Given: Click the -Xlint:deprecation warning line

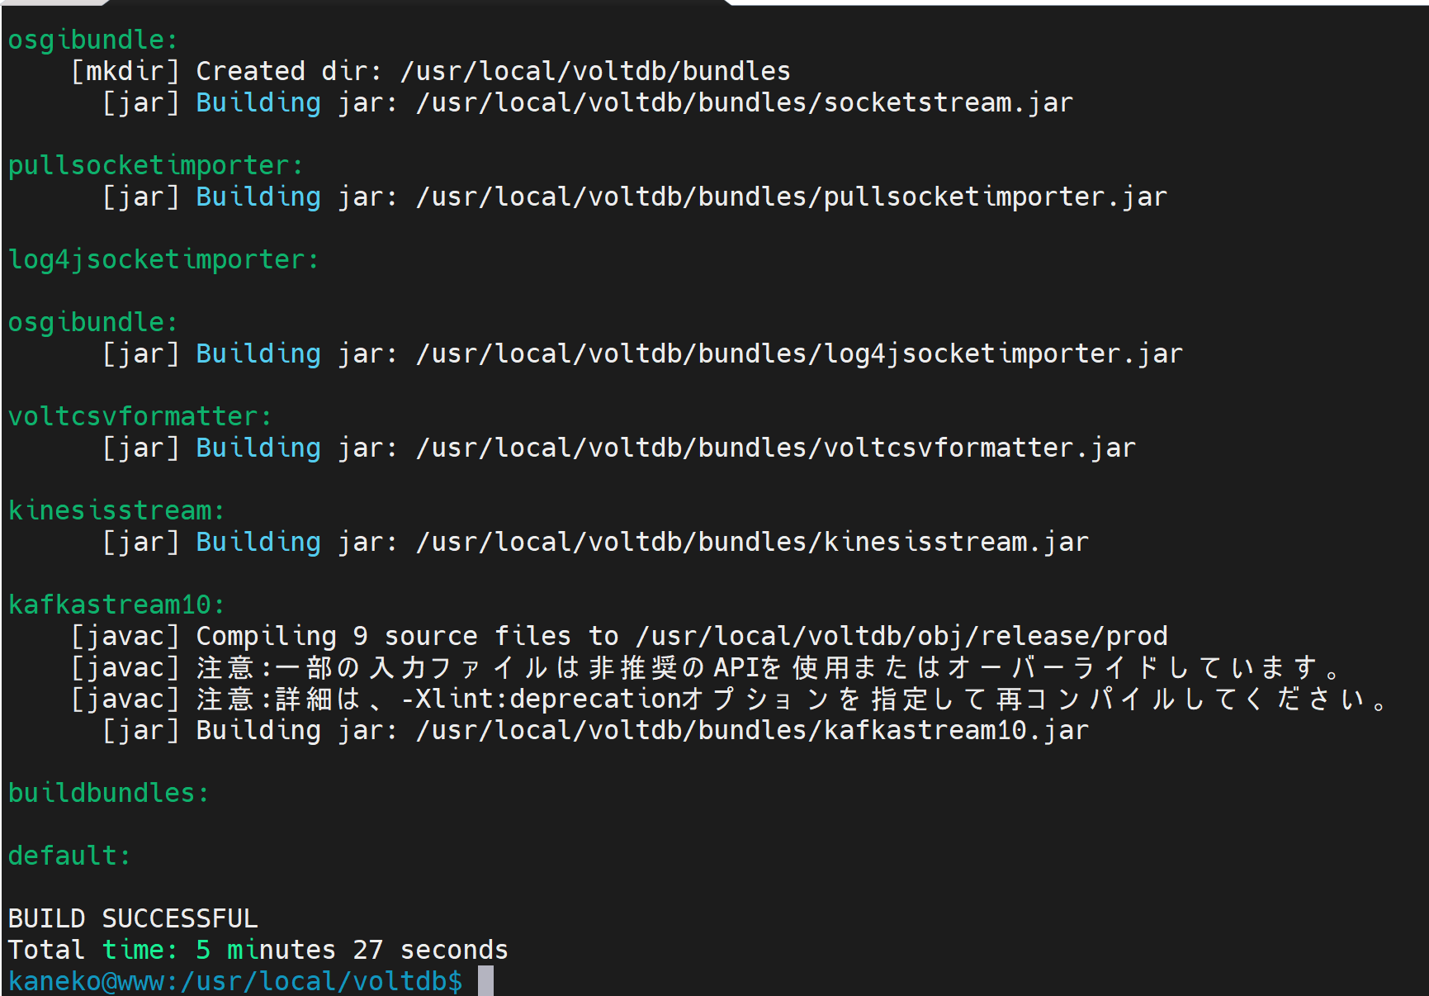Looking at the screenshot, I should (729, 699).
